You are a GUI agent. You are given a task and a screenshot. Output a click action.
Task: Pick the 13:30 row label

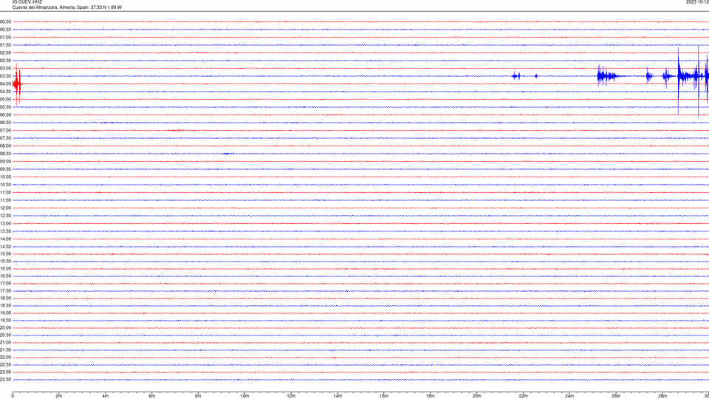(x=5, y=231)
